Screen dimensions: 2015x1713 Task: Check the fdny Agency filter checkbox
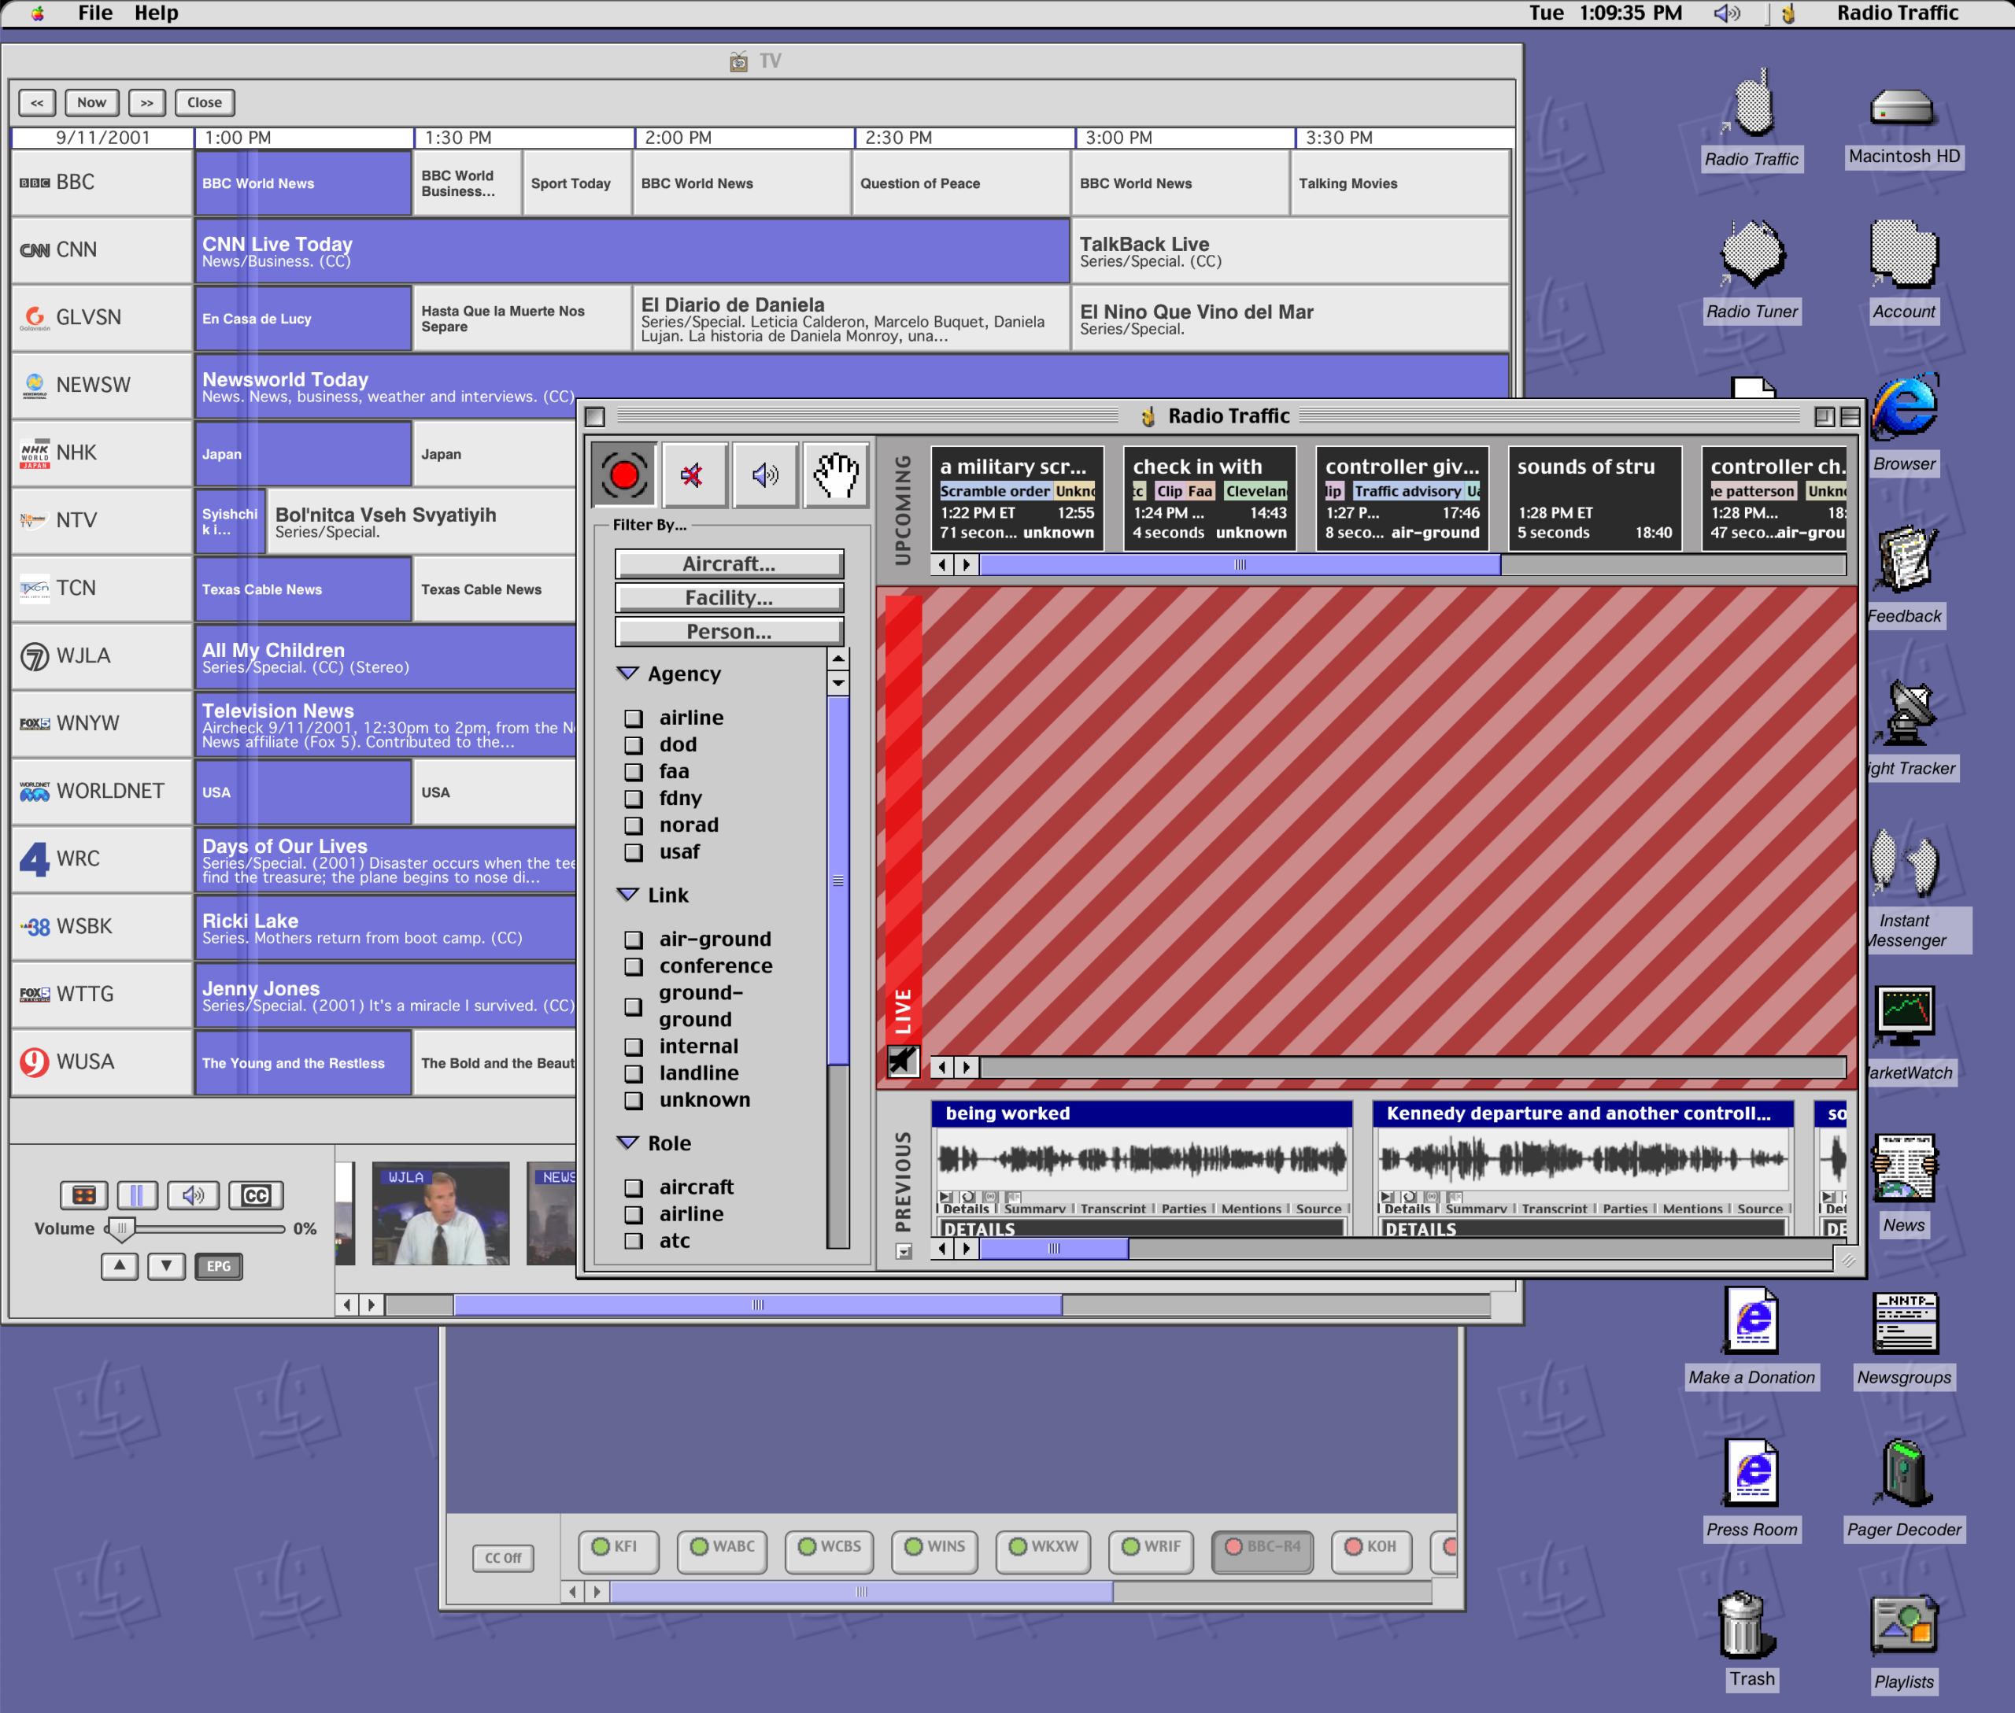[634, 798]
